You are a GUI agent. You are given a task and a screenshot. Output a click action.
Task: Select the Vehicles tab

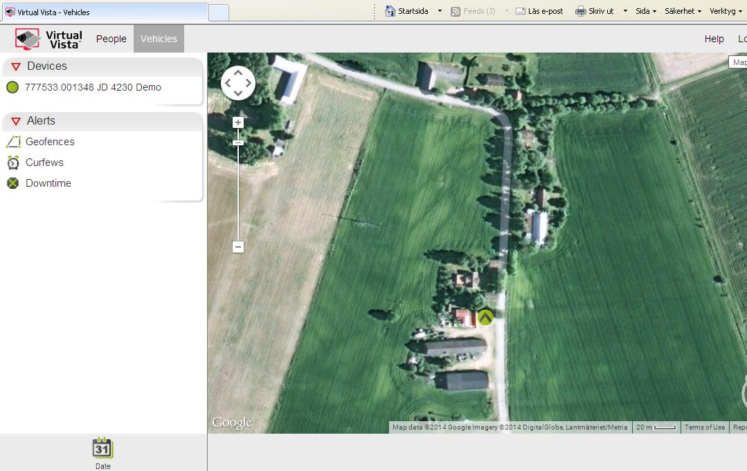point(159,39)
